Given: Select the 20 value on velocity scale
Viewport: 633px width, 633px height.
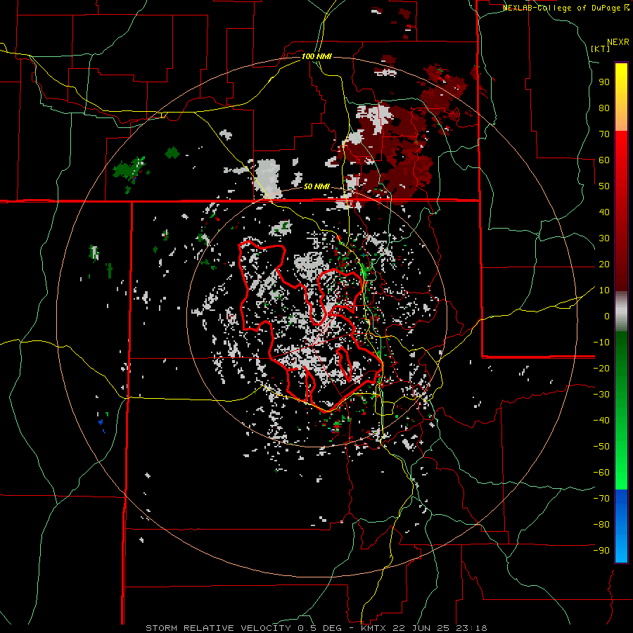Looking at the screenshot, I should (604, 264).
